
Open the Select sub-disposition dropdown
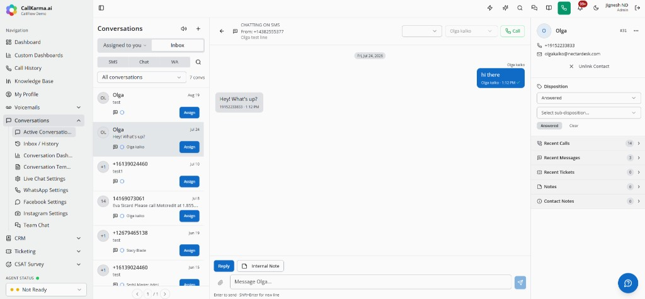589,113
